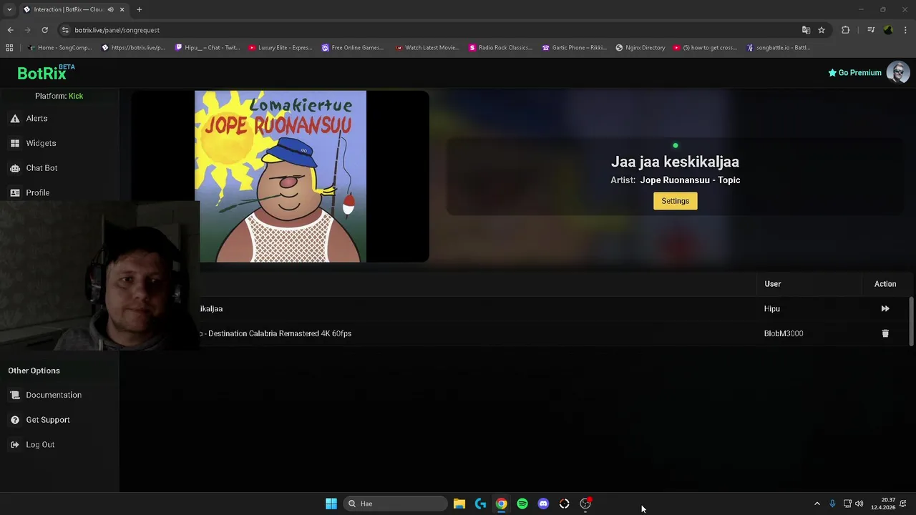This screenshot has width=916, height=515.
Task: Click the Kick platform label
Action: pos(76,96)
